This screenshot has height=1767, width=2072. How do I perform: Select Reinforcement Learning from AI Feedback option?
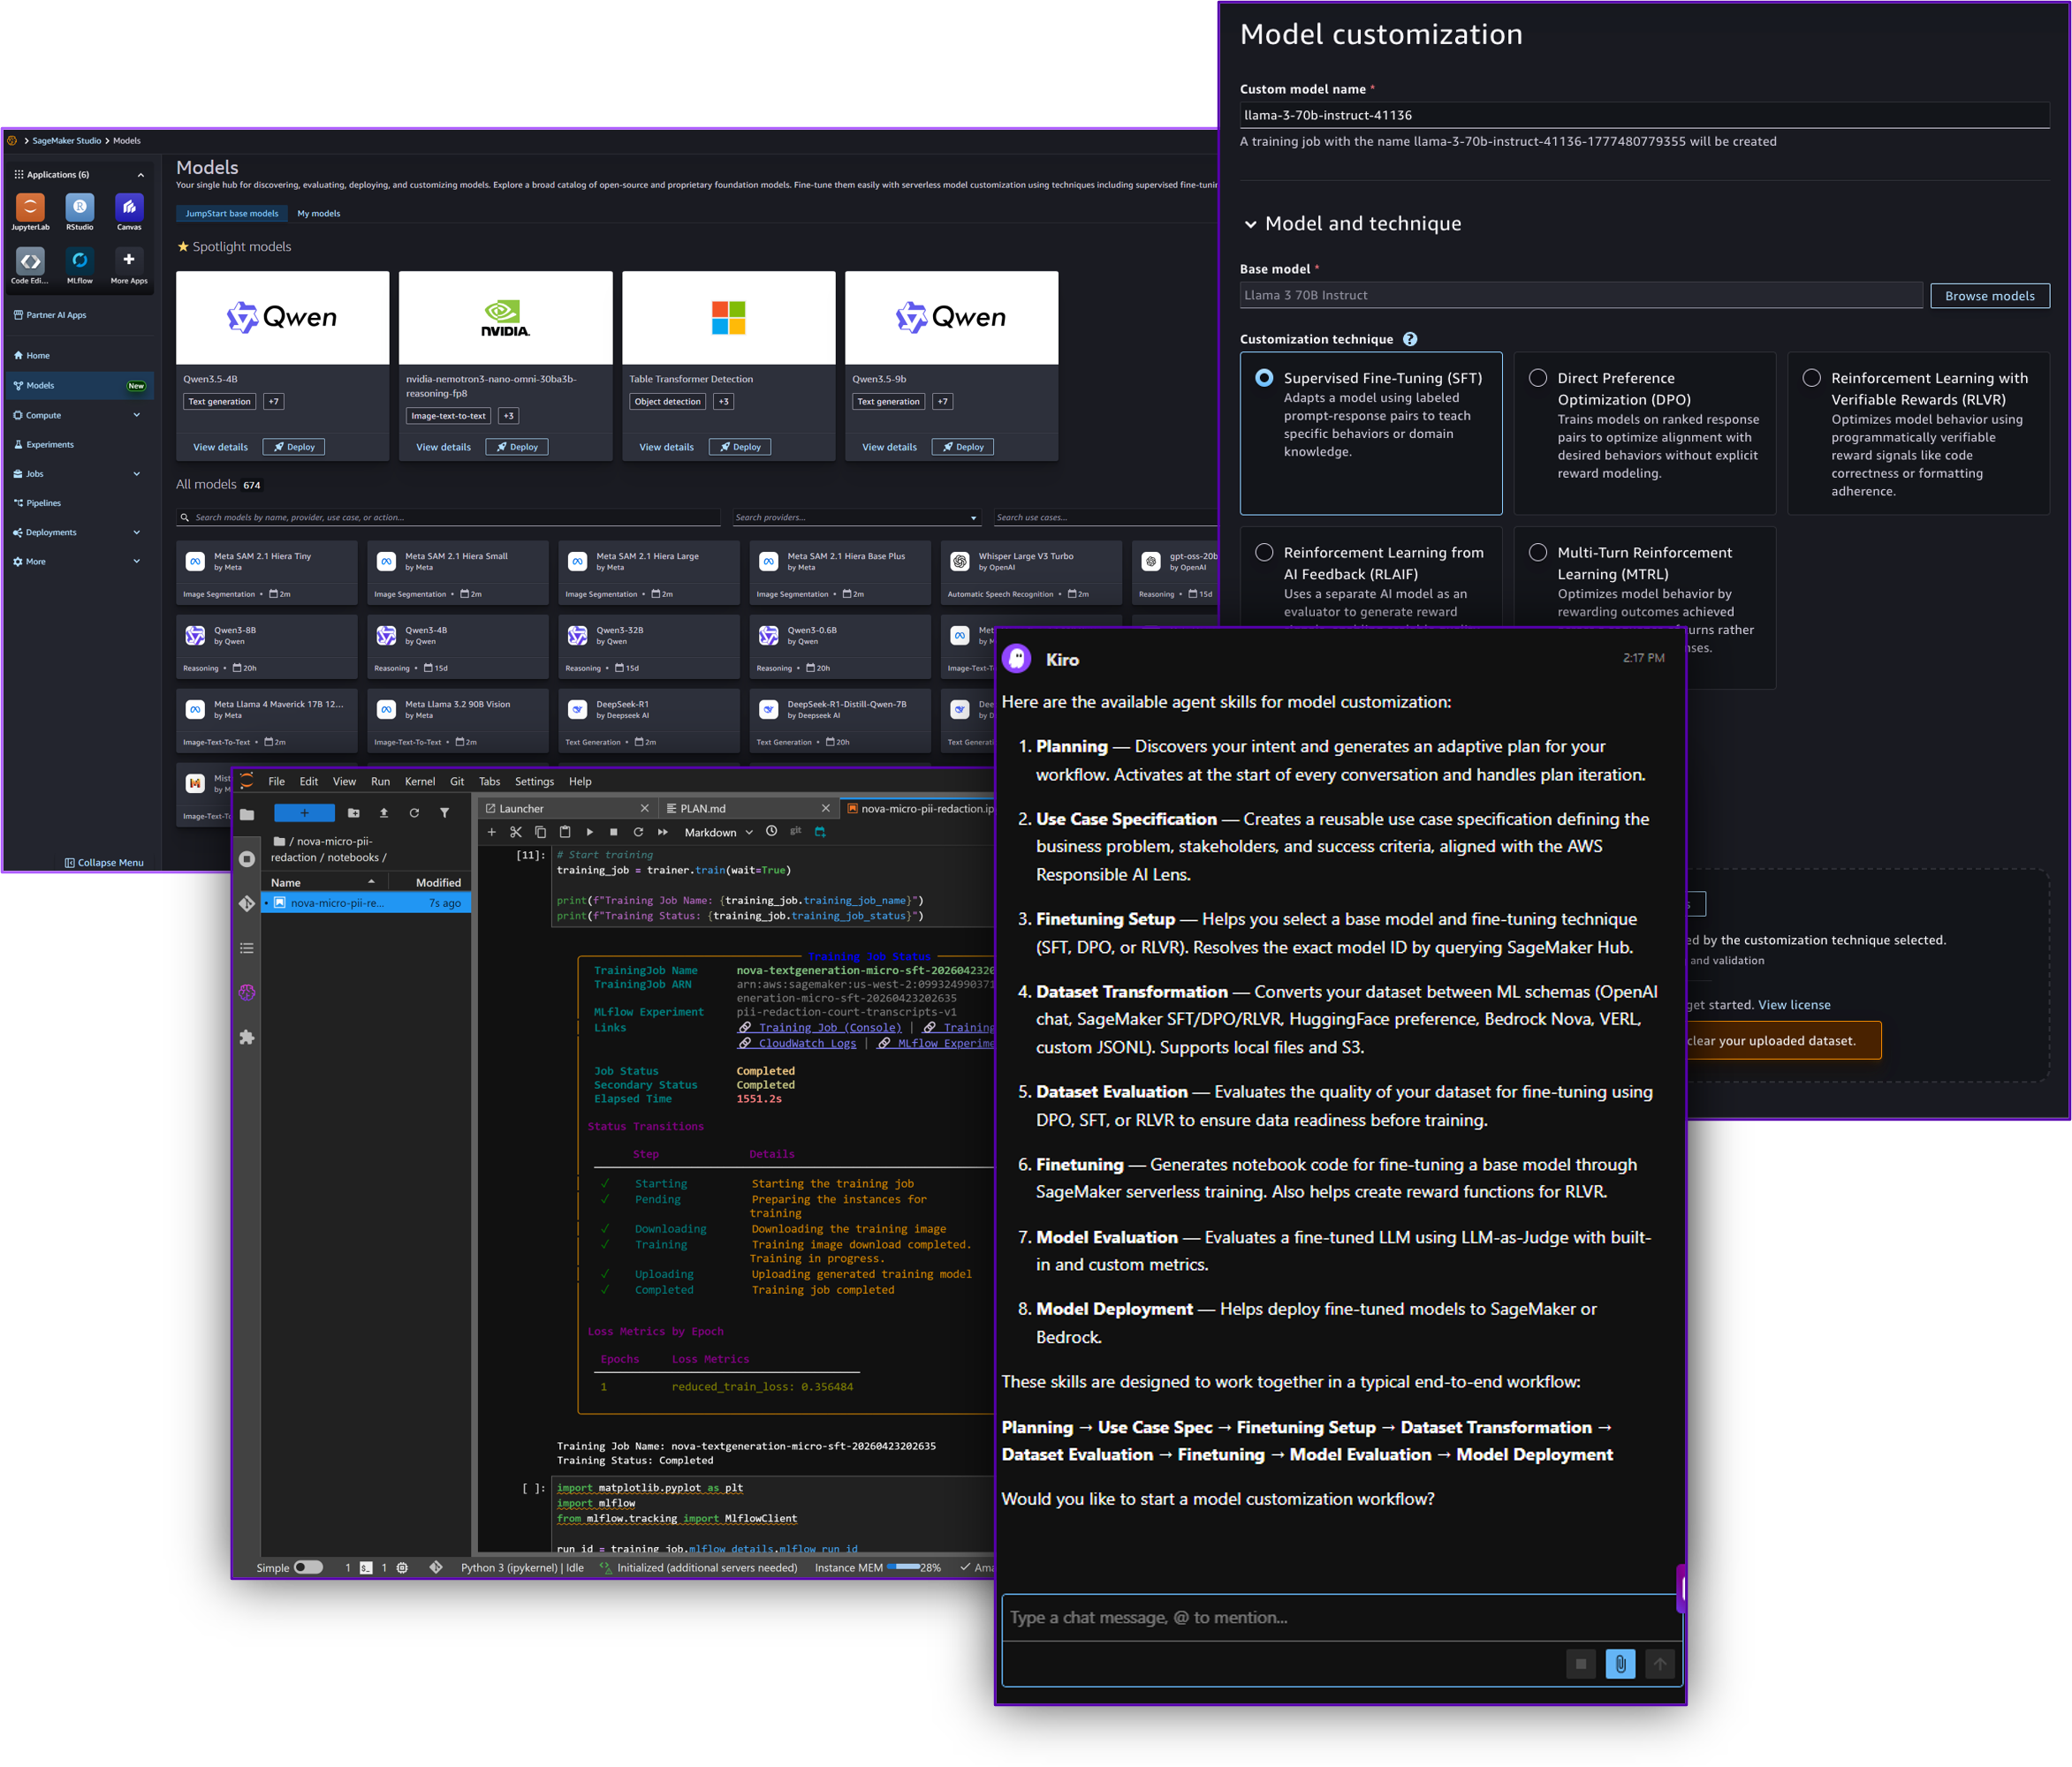click(x=1264, y=553)
